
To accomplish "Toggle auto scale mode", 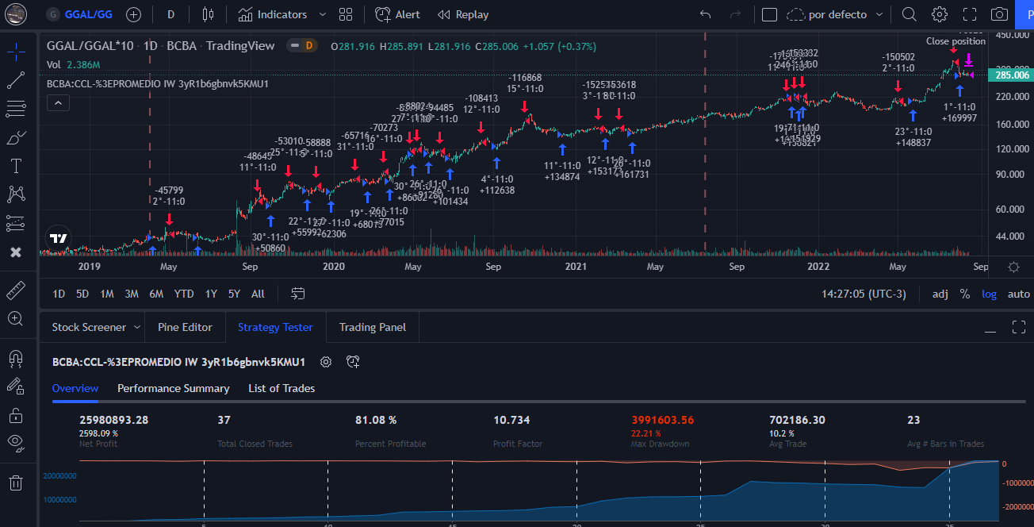I will (x=1018, y=294).
